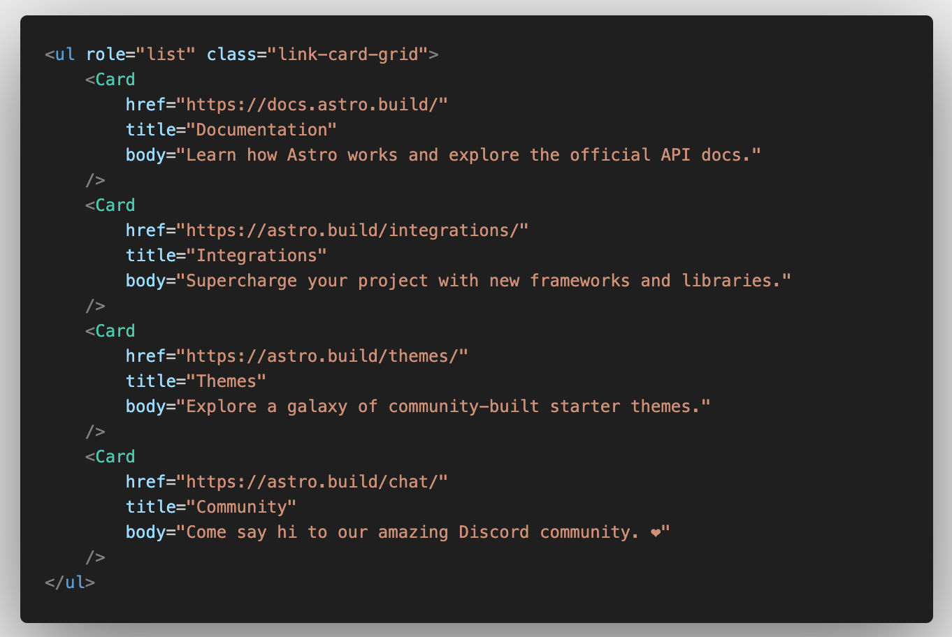The image size is (952, 637).
Task: Click the "Integrations" title value
Action: (x=257, y=256)
